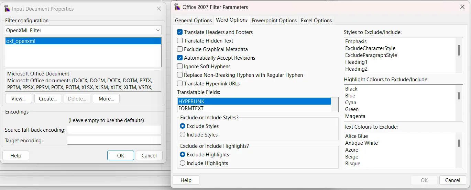Select Emphasis in styles list
This screenshot has width=471, height=190.
pyautogui.click(x=356, y=41)
